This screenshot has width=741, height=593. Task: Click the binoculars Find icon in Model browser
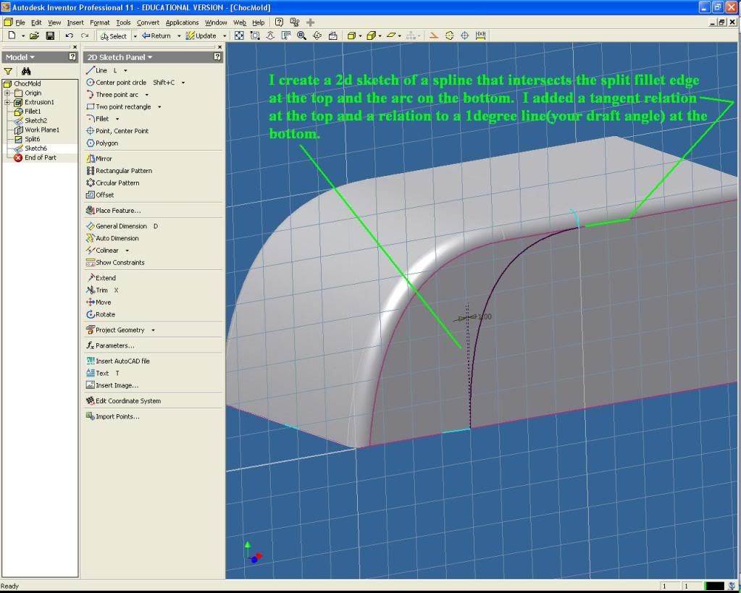pyautogui.click(x=26, y=71)
